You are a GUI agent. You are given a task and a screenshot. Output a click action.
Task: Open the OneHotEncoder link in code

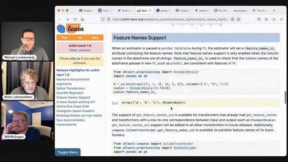(x=185, y=148)
